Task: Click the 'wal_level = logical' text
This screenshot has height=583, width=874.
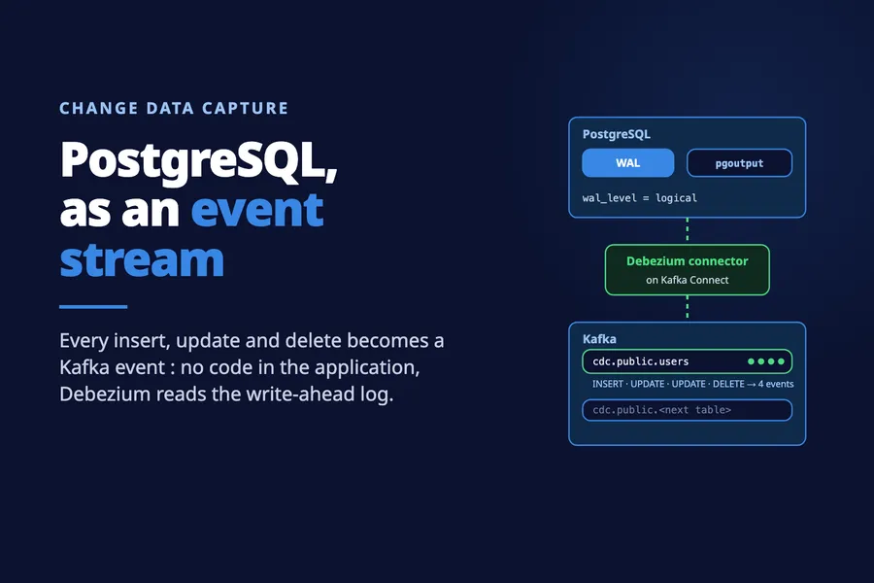Action: tap(639, 198)
